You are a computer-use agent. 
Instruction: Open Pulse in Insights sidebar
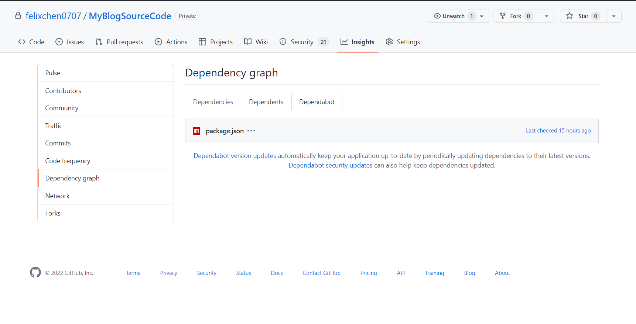106,73
